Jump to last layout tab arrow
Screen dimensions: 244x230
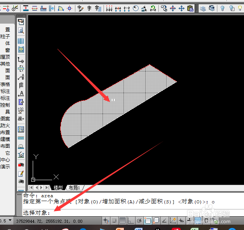click(47, 187)
